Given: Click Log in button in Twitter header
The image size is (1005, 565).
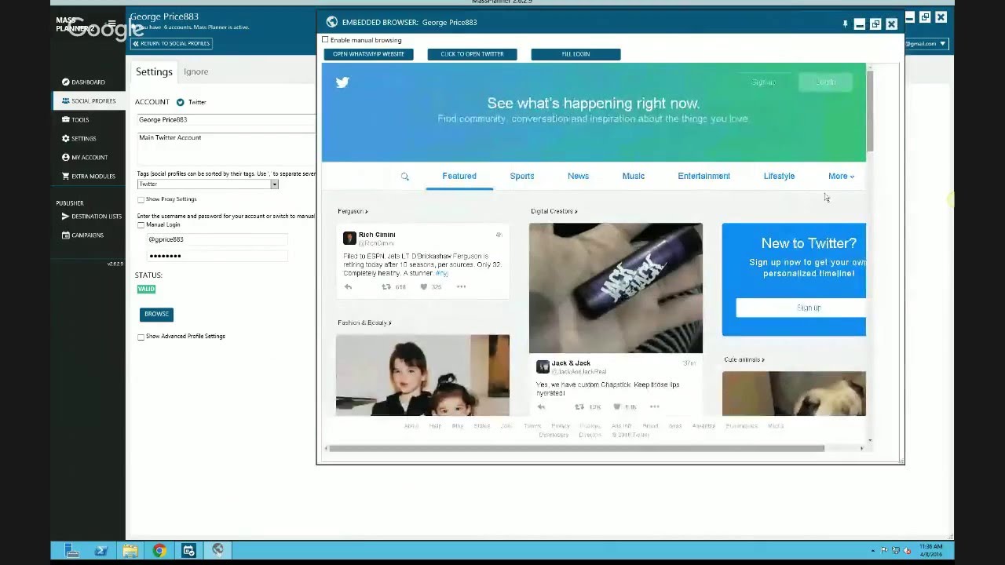Looking at the screenshot, I should tap(825, 82).
